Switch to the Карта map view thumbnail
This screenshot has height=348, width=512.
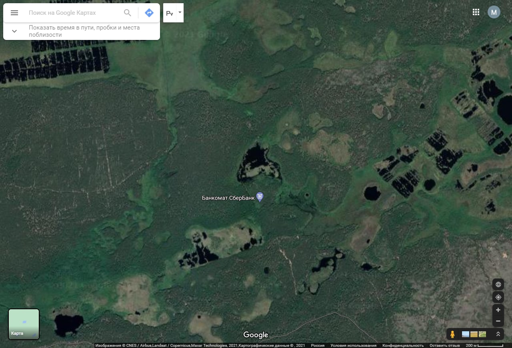tap(24, 324)
